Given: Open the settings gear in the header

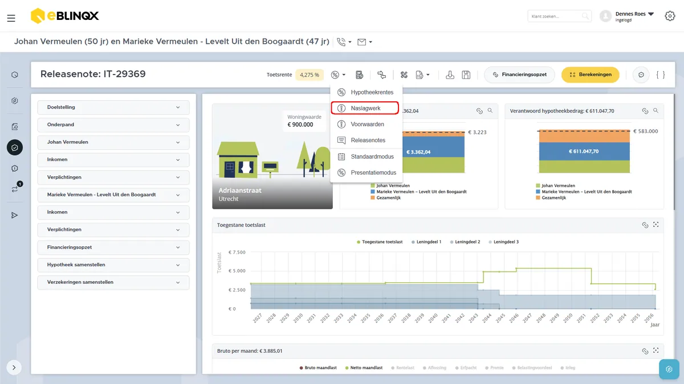Looking at the screenshot, I should coord(670,16).
